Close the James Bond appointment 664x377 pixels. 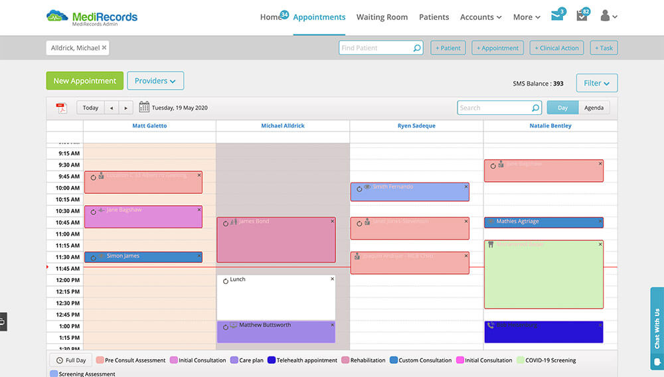pos(333,221)
